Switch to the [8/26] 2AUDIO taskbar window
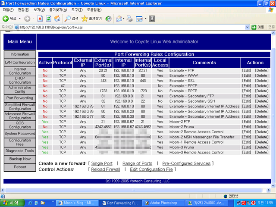This screenshot has width=276, height=207. click(206, 203)
